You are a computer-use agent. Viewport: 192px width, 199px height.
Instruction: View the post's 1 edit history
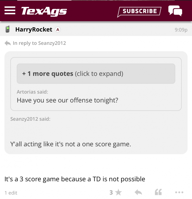click(11, 193)
